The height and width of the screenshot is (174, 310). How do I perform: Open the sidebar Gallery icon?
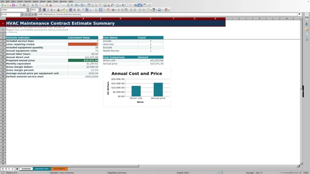pyautogui.click(x=307, y=29)
